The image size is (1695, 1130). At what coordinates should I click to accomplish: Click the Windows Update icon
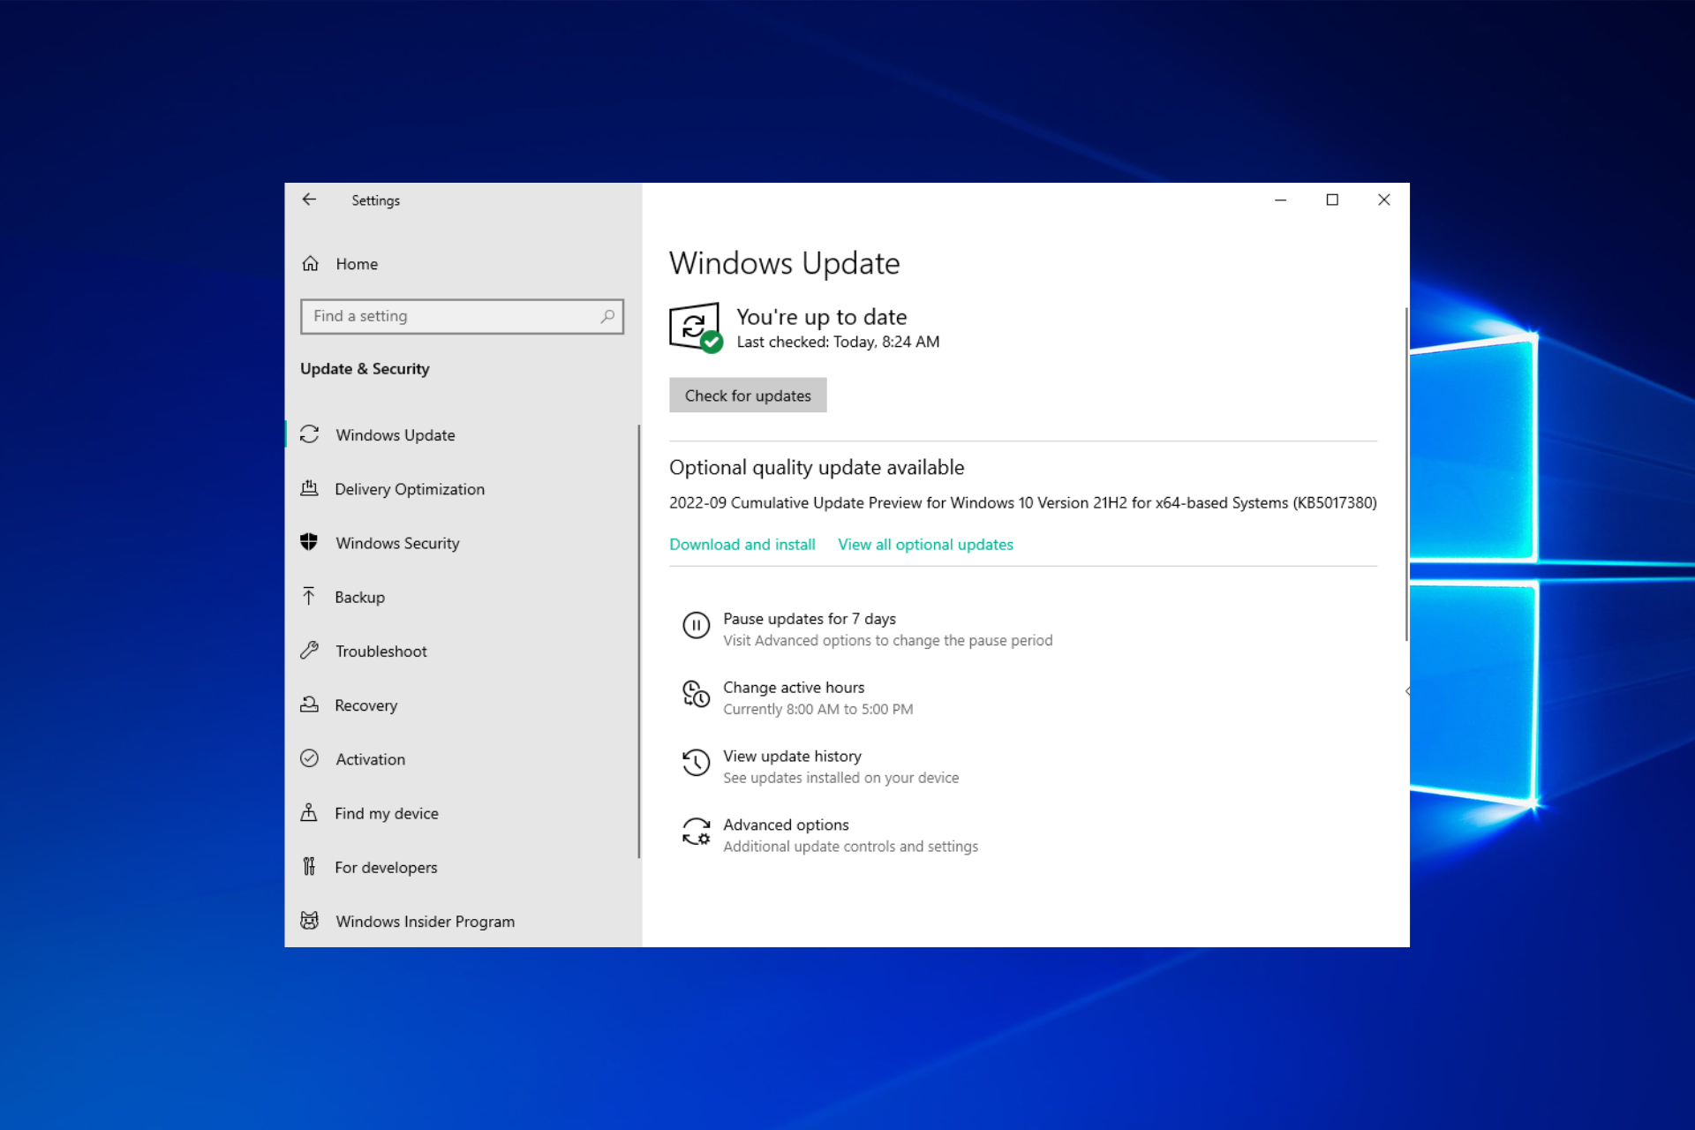click(x=310, y=433)
